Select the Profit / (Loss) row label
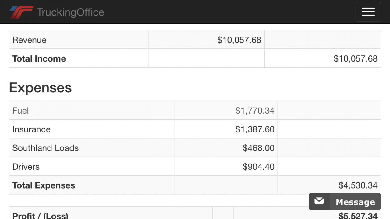The image size is (390, 219). click(40, 215)
